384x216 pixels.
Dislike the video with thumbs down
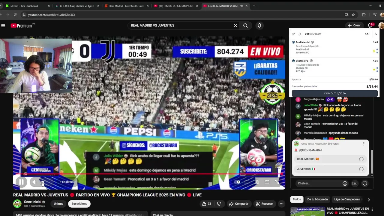click(219, 204)
